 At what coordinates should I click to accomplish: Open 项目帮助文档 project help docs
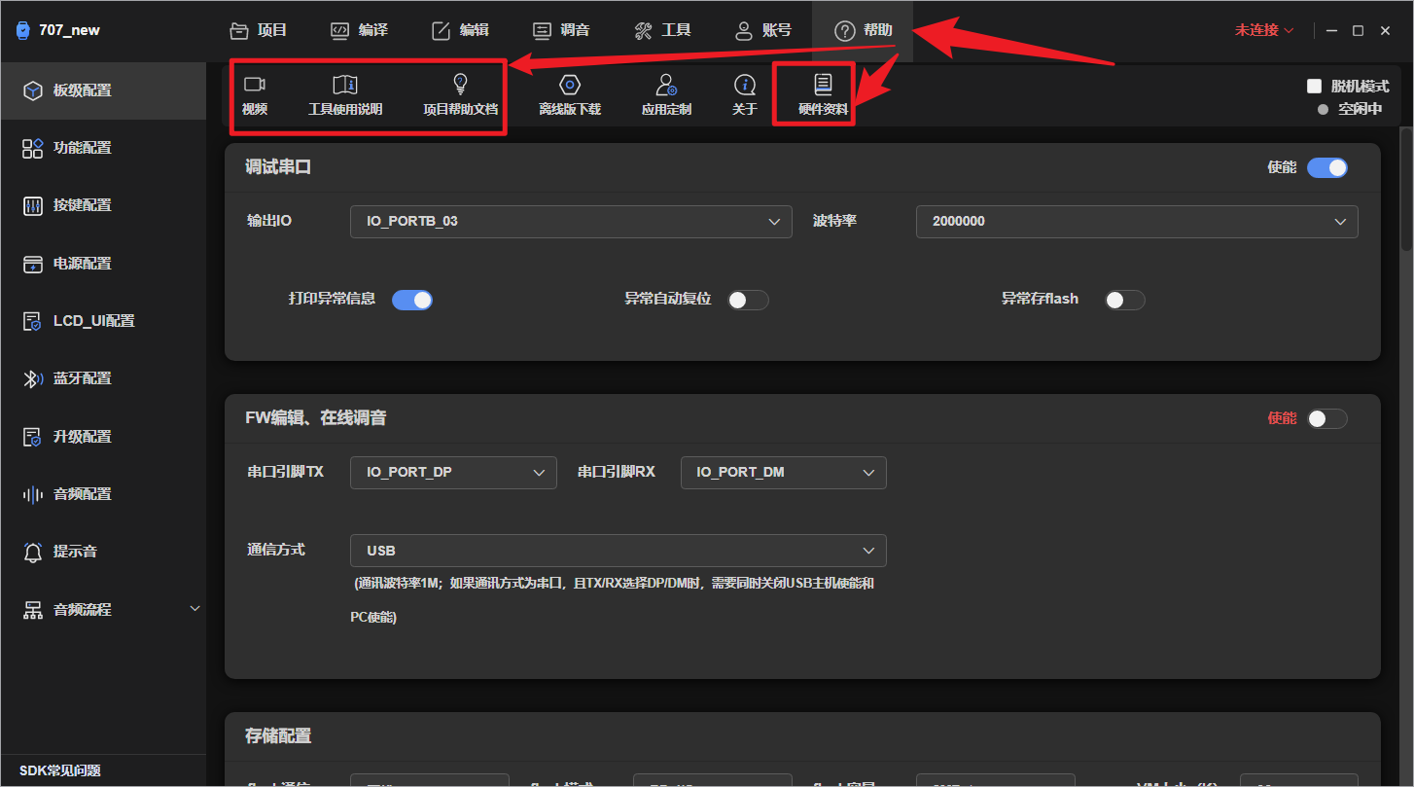(460, 94)
